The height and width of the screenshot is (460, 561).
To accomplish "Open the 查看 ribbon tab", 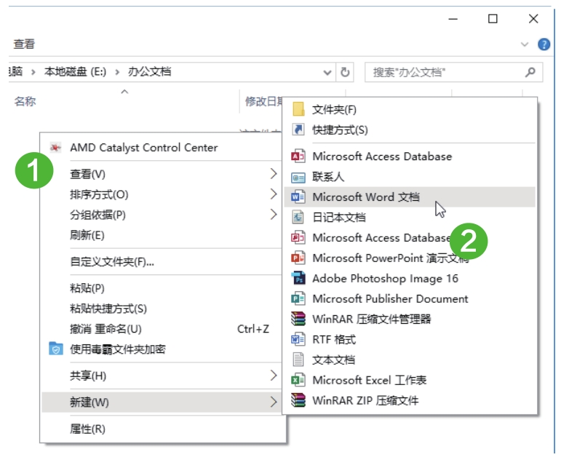I will click(x=24, y=44).
